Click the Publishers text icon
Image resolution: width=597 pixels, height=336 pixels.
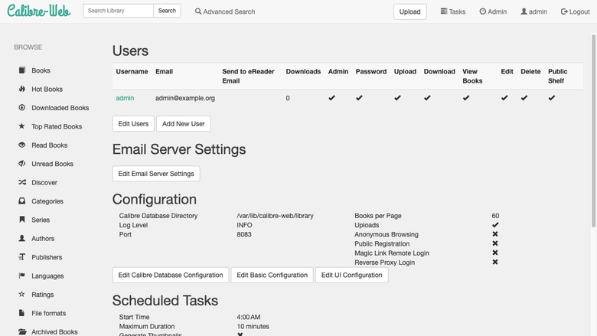pyautogui.click(x=22, y=257)
